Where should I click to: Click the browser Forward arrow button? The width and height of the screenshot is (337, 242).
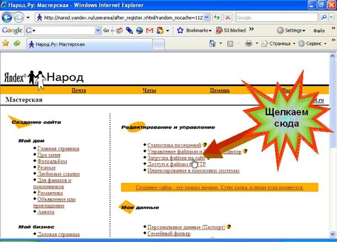(19, 17)
